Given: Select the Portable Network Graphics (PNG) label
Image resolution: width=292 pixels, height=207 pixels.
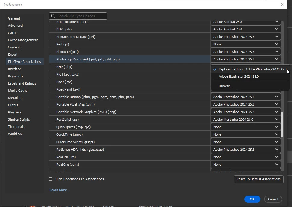Looking at the screenshot, I should pyautogui.click(x=86, y=112).
